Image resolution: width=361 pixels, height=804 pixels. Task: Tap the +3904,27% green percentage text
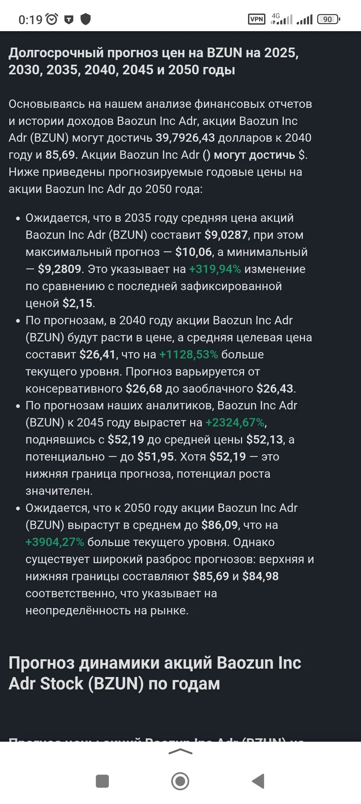[x=55, y=542]
